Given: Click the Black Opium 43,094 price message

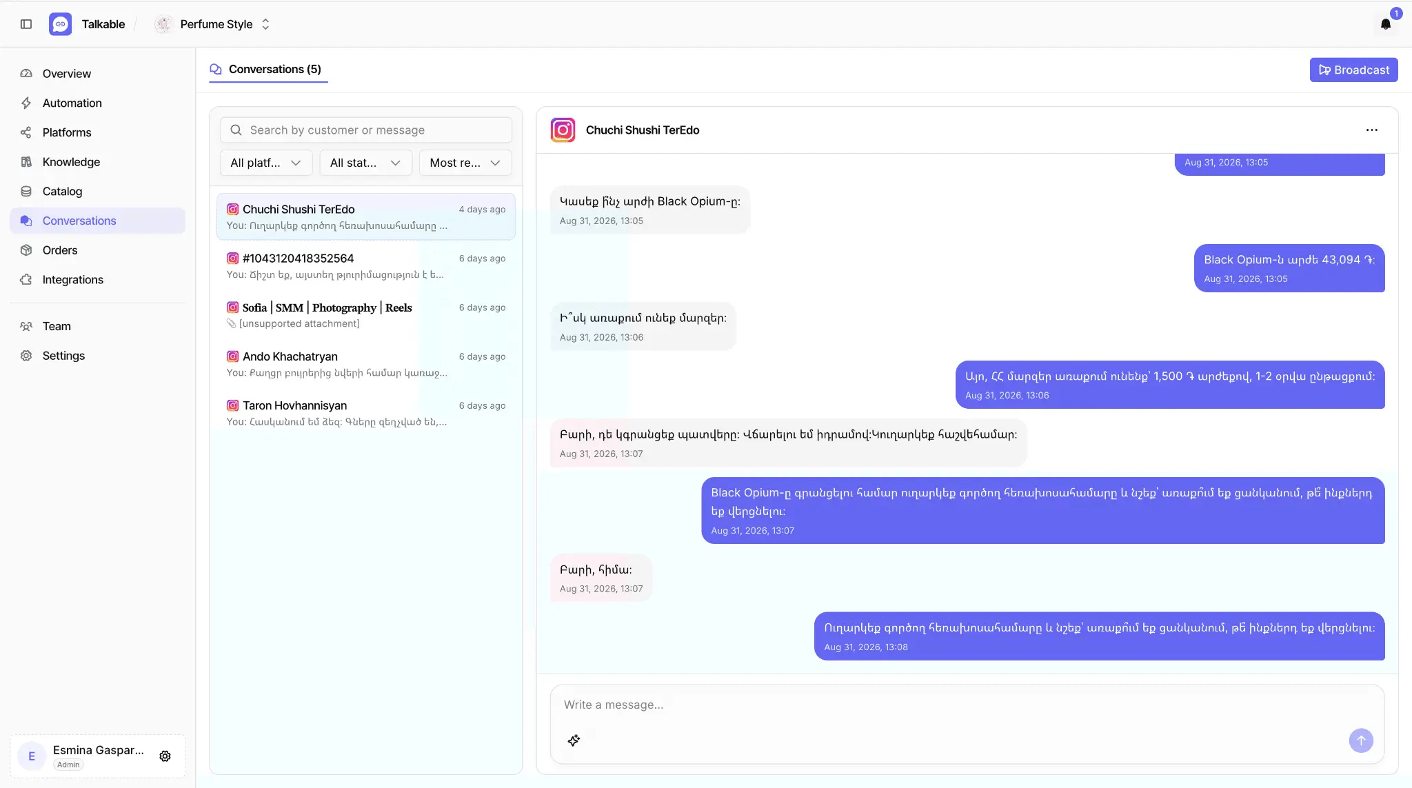Looking at the screenshot, I should [x=1289, y=268].
